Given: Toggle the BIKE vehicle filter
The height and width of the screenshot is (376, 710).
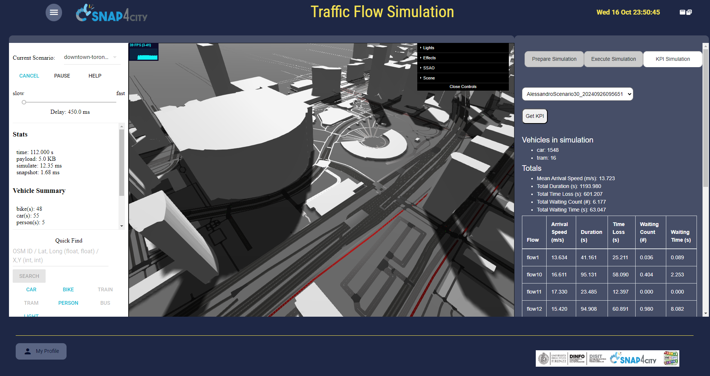Looking at the screenshot, I should point(68,289).
